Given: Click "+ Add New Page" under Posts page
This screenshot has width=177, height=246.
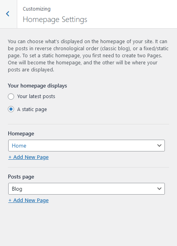Looking at the screenshot, I should point(28,200).
